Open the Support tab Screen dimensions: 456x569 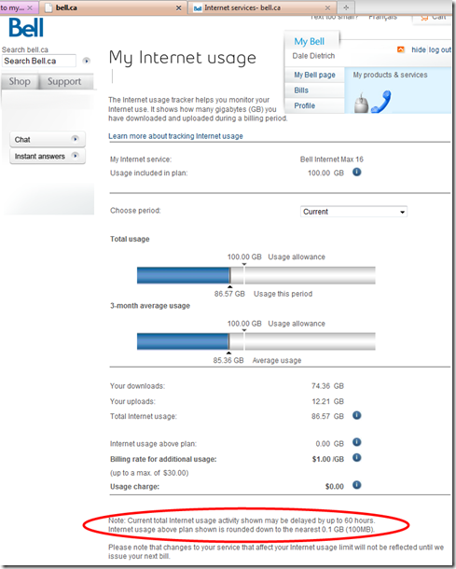point(65,81)
